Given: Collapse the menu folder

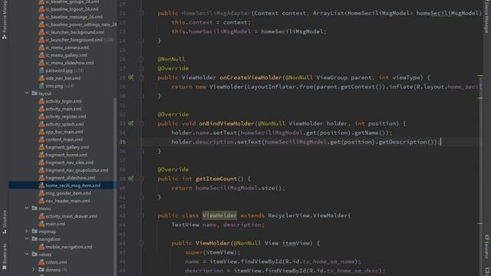Looking at the screenshot, I should pyautogui.click(x=27, y=208).
